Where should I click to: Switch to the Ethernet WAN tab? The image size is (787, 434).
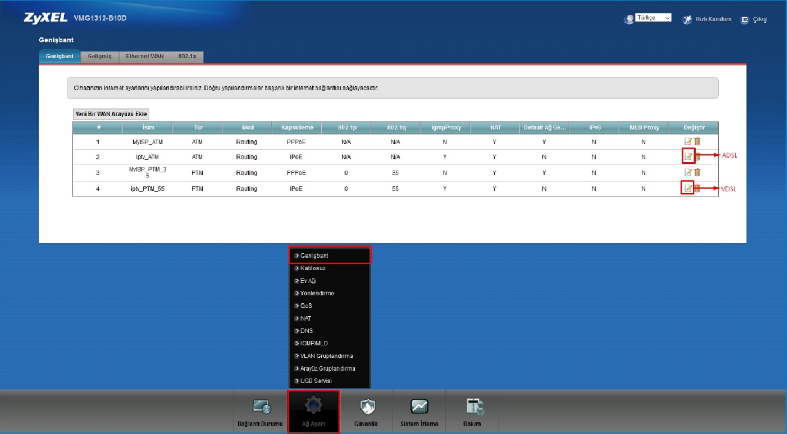coord(145,56)
